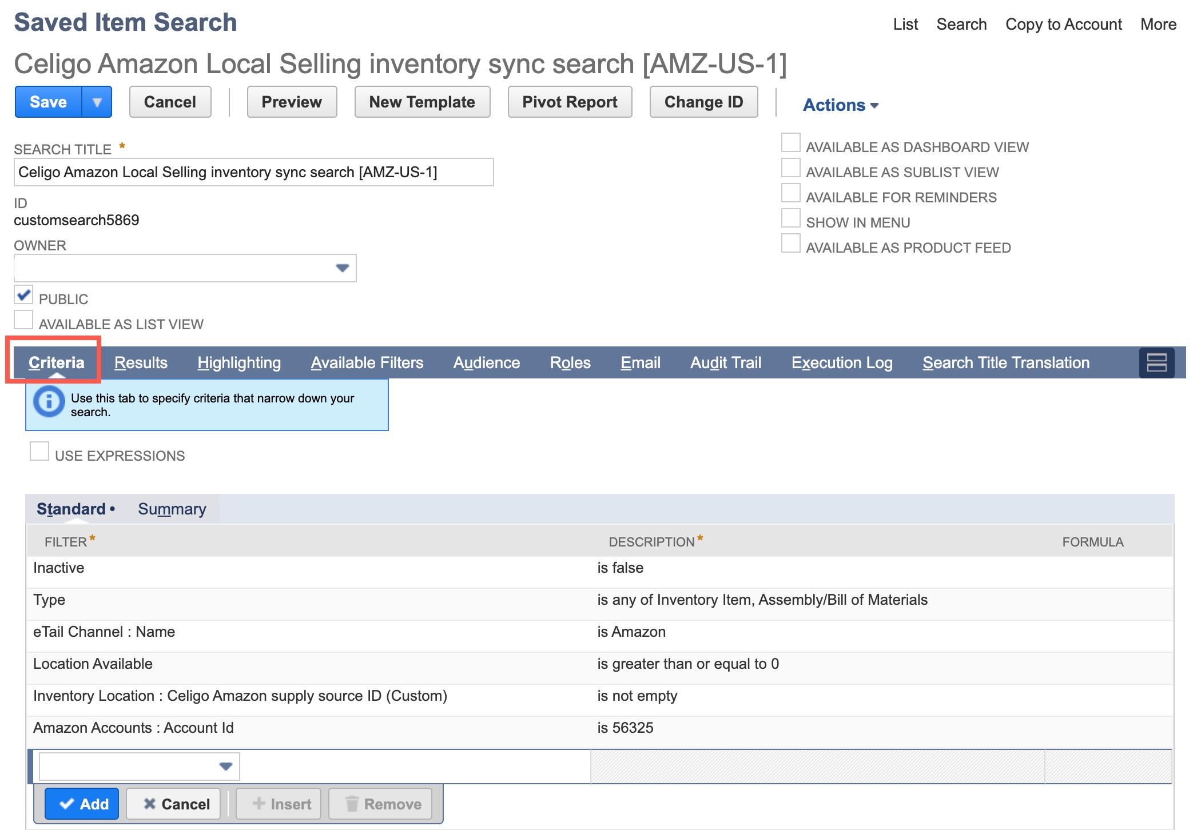Viewport: 1193px width, 830px height.
Task: Uncheck the Public checkbox
Action: pos(23,295)
